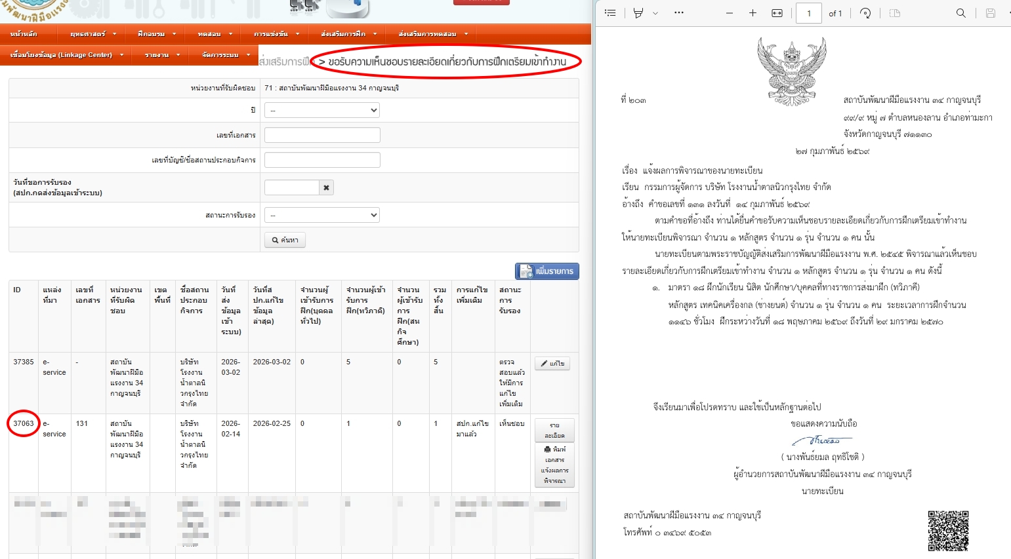The width and height of the screenshot is (1011, 559).
Task: Open the รายงาน menu
Action: [161, 55]
